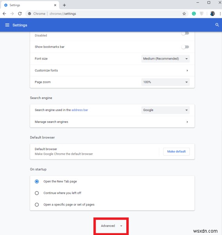Open a new tab with the plus button
Image resolution: width=222 pixels, height=235 pixels.
pyautogui.click(x=64, y=5)
